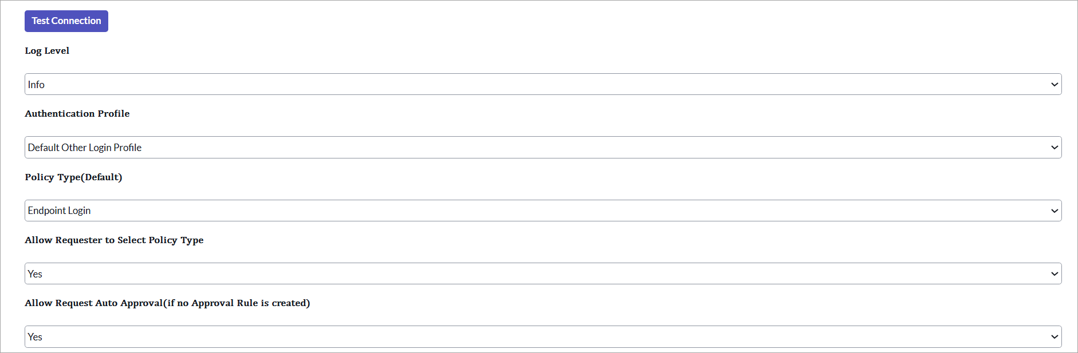This screenshot has width=1078, height=353.
Task: Click the selected 'Info' value text
Action: [36, 85]
